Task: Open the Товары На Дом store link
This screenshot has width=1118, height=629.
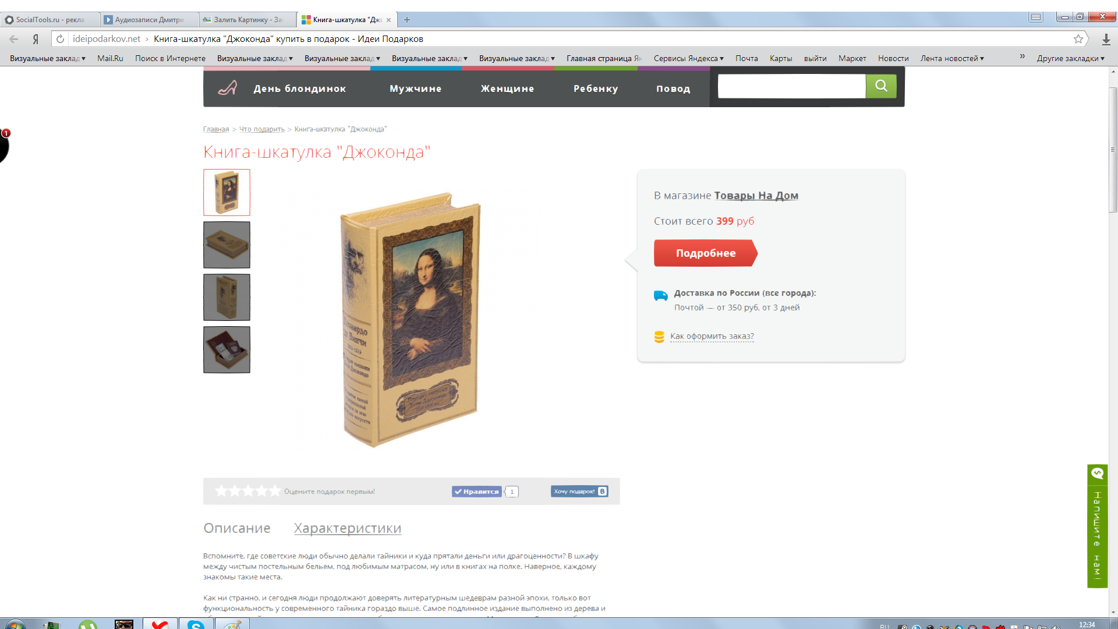Action: (x=756, y=196)
